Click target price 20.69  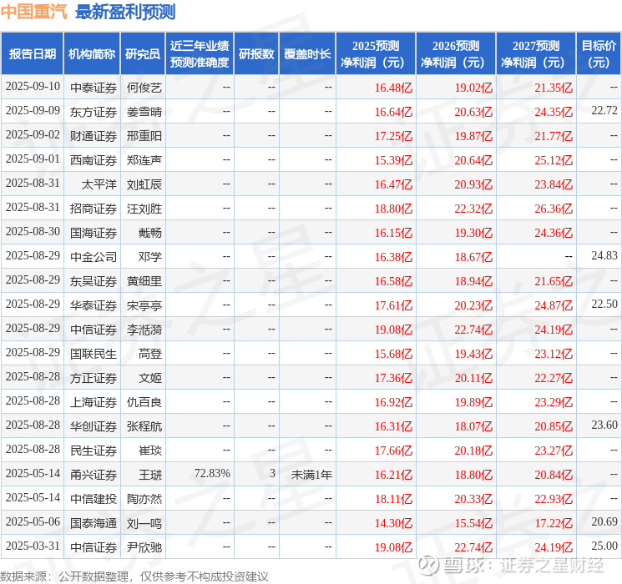click(x=604, y=521)
